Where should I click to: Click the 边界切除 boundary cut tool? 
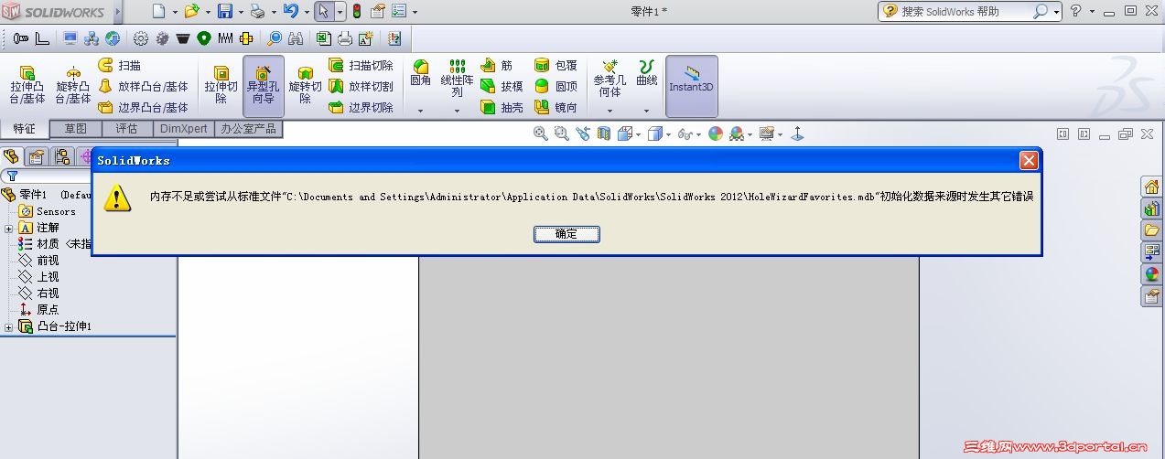click(x=361, y=107)
